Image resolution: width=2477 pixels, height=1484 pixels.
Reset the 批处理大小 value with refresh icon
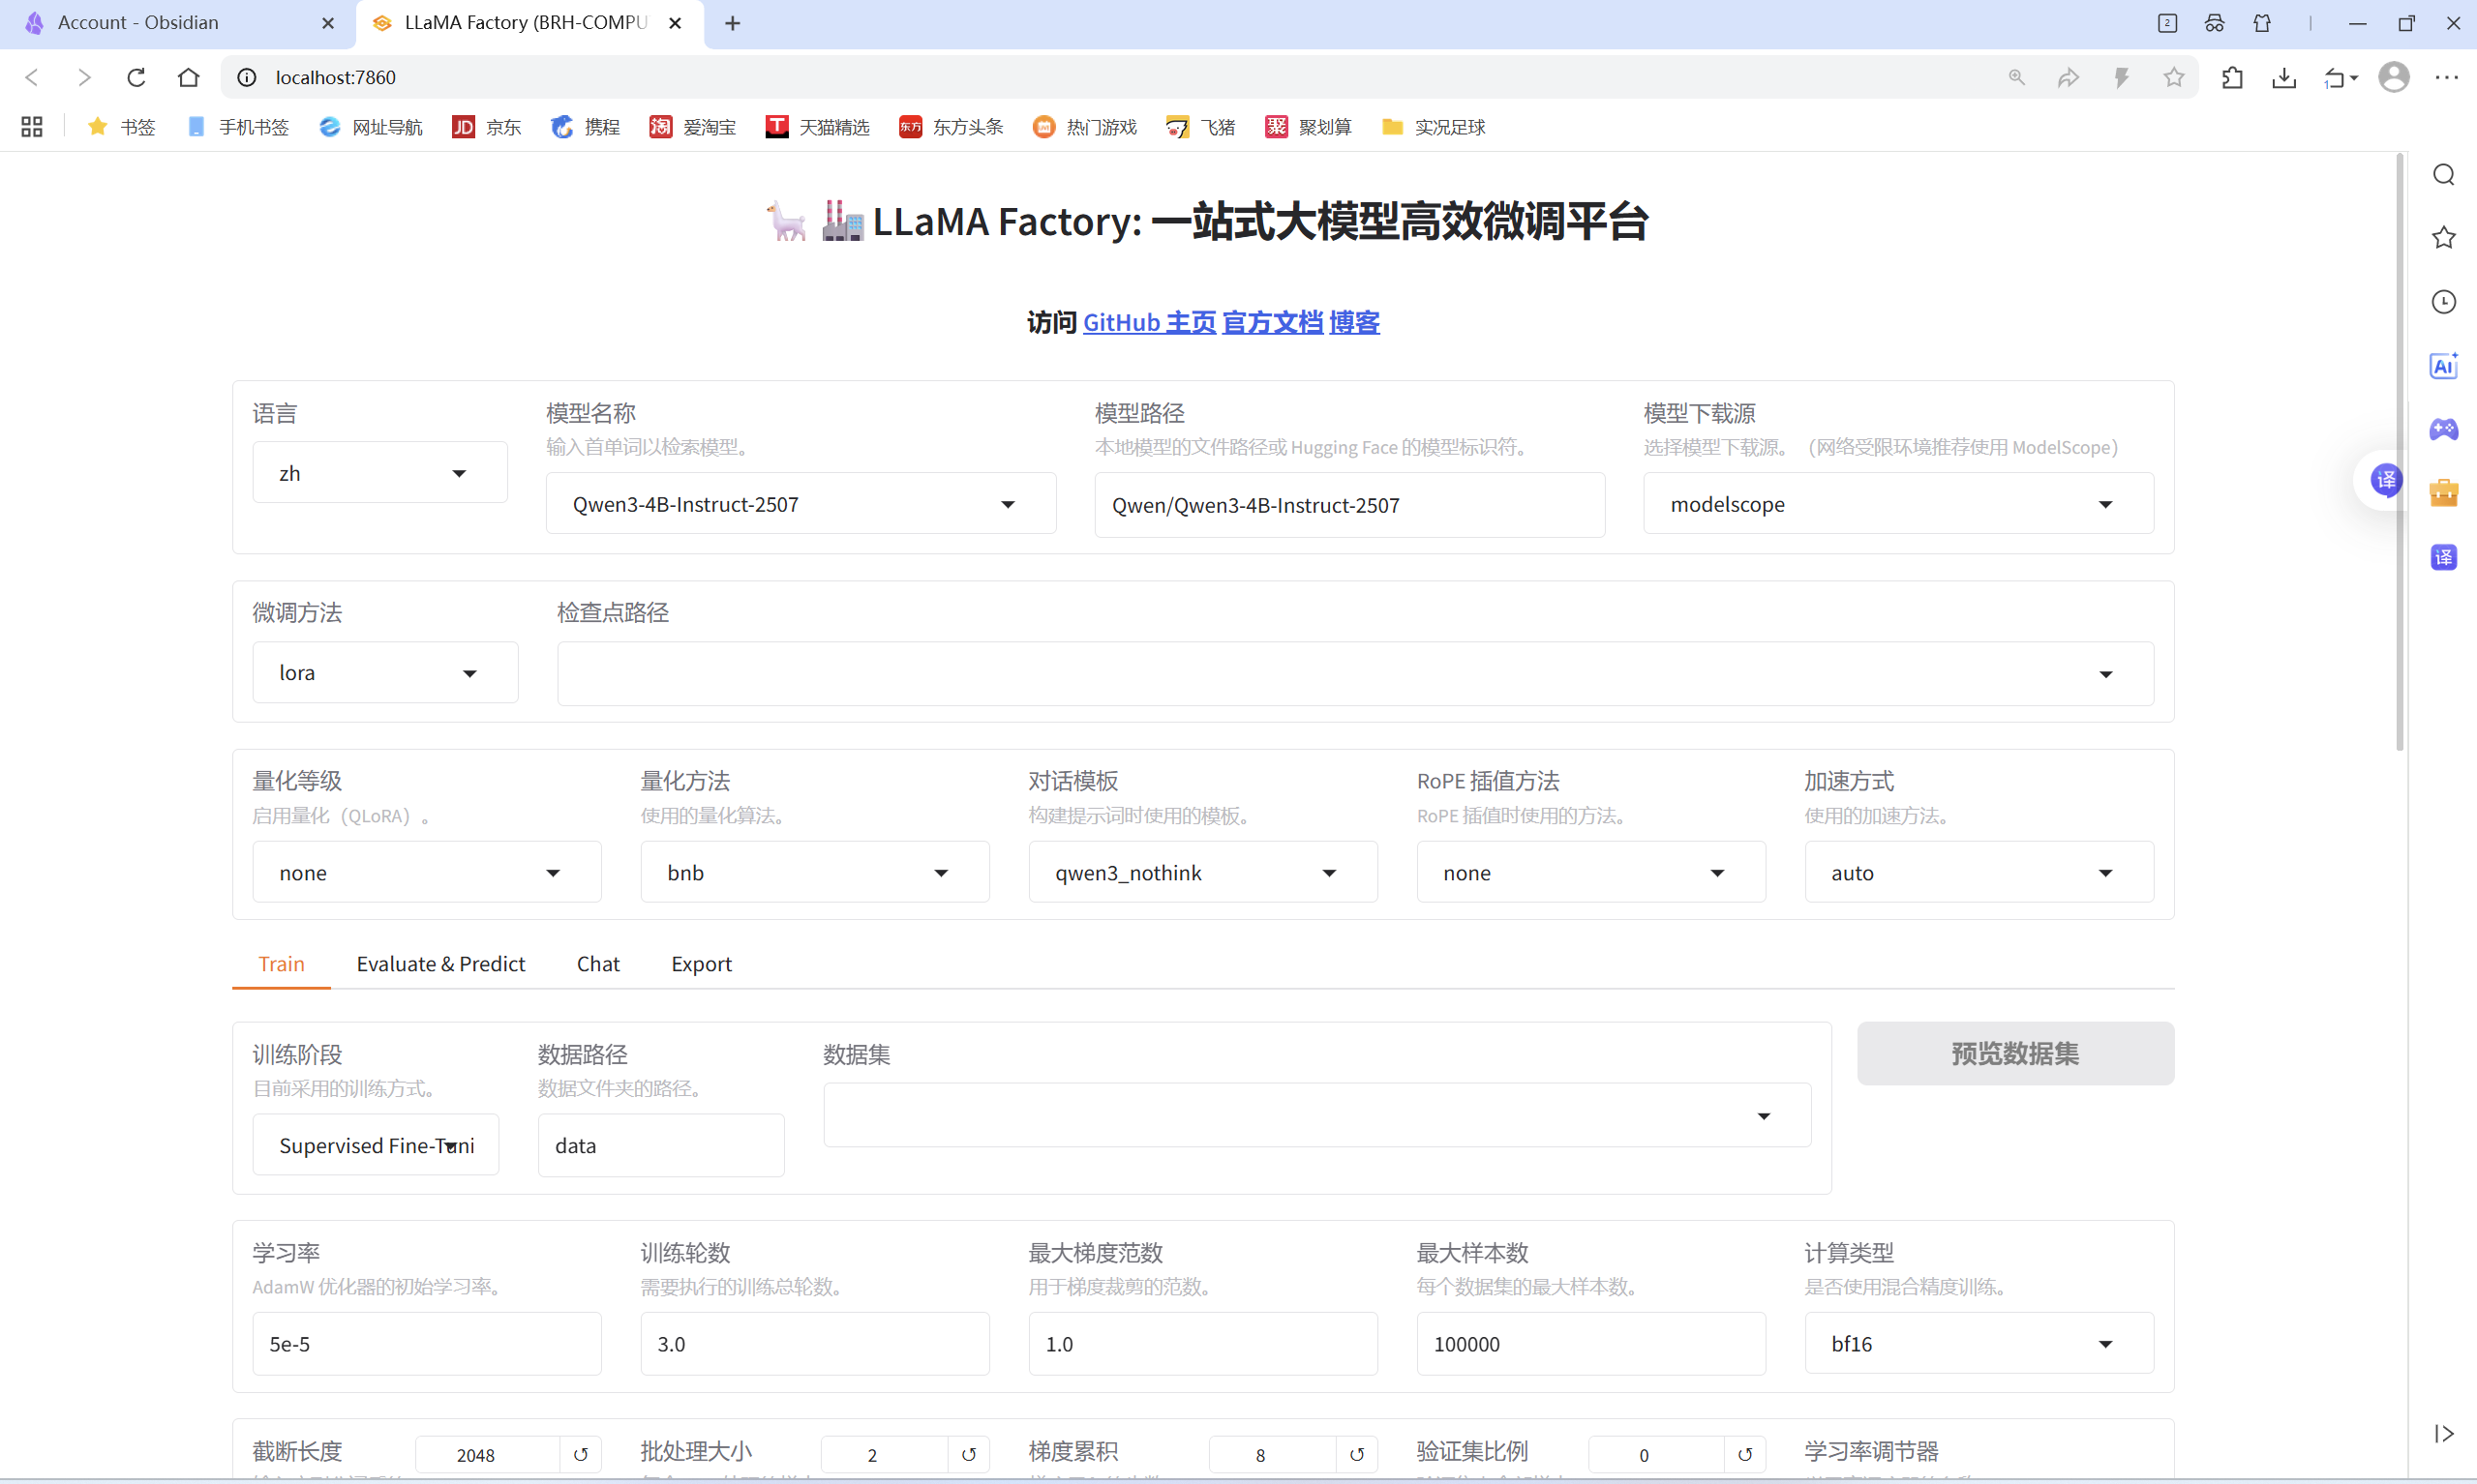click(x=968, y=1454)
